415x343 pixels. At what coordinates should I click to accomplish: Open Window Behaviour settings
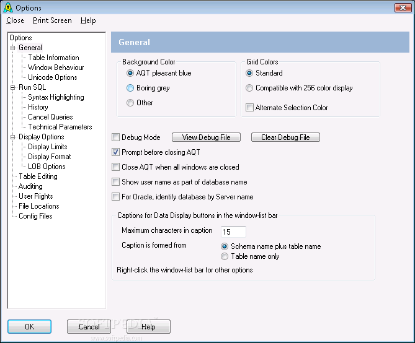(x=56, y=67)
